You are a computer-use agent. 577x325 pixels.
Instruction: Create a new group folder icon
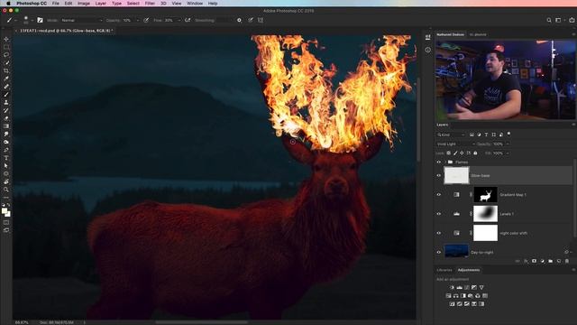click(551, 261)
